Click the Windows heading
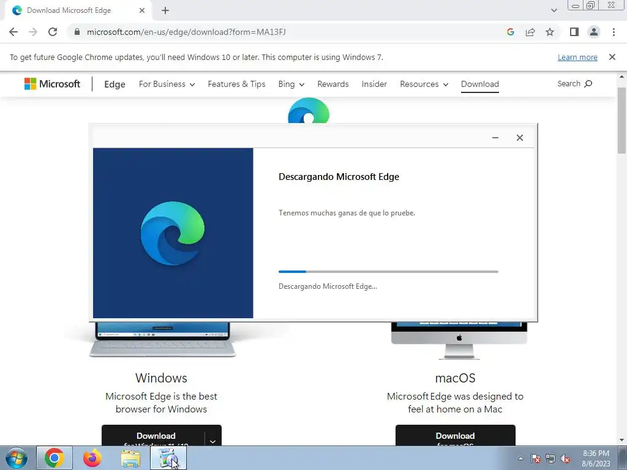Screen dimensions: 627x470 point(161,378)
